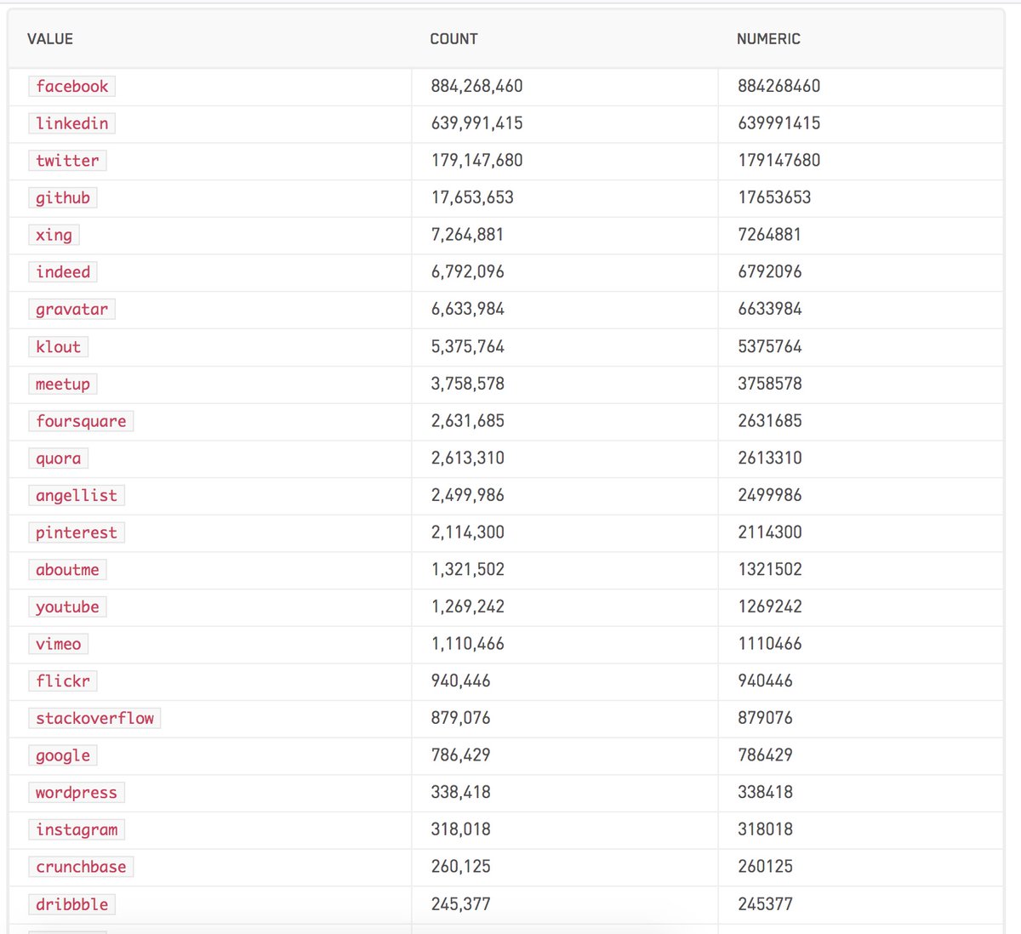Click github count 17,653,653
The width and height of the screenshot is (1021, 934).
click(472, 197)
